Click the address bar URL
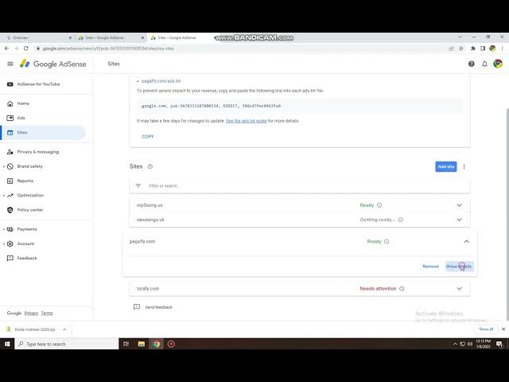Viewport: 509px width, 382px height. (108, 49)
